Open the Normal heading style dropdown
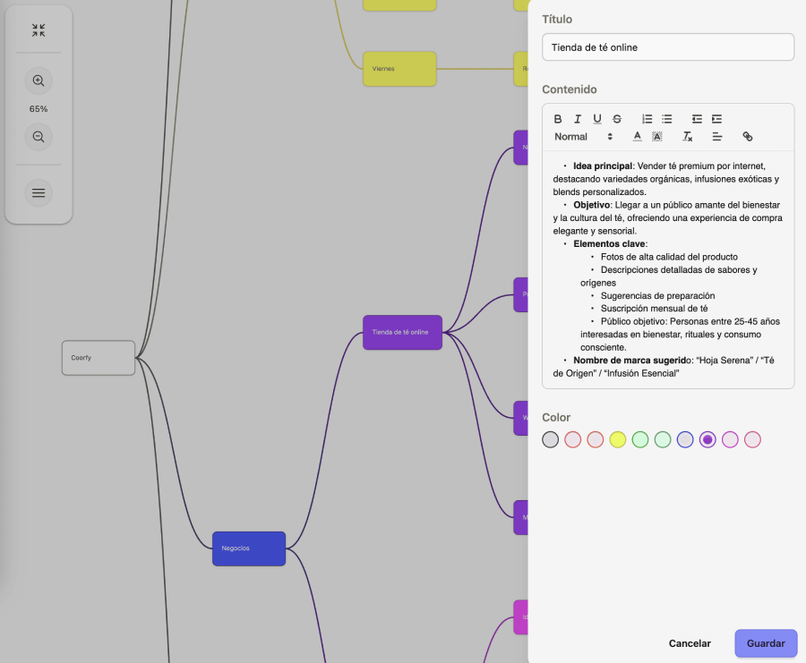The image size is (806, 663). click(x=583, y=137)
